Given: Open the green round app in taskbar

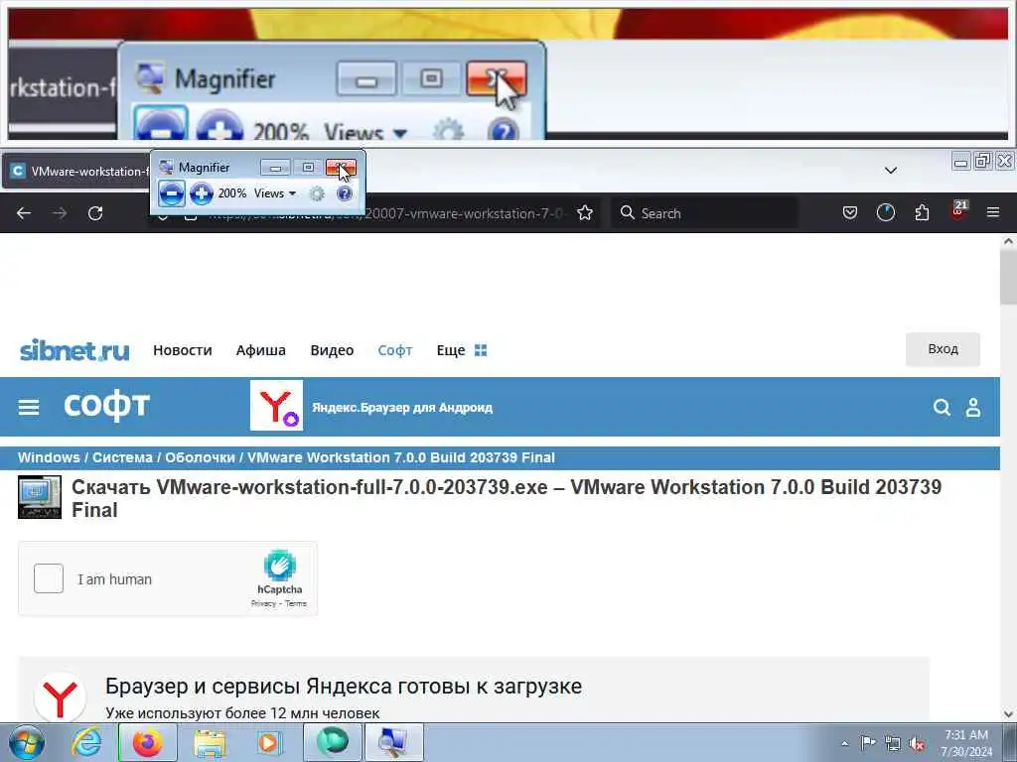Looking at the screenshot, I should 333,742.
